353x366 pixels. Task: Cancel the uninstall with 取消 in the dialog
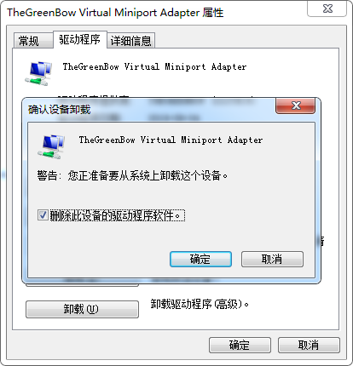pos(272,259)
